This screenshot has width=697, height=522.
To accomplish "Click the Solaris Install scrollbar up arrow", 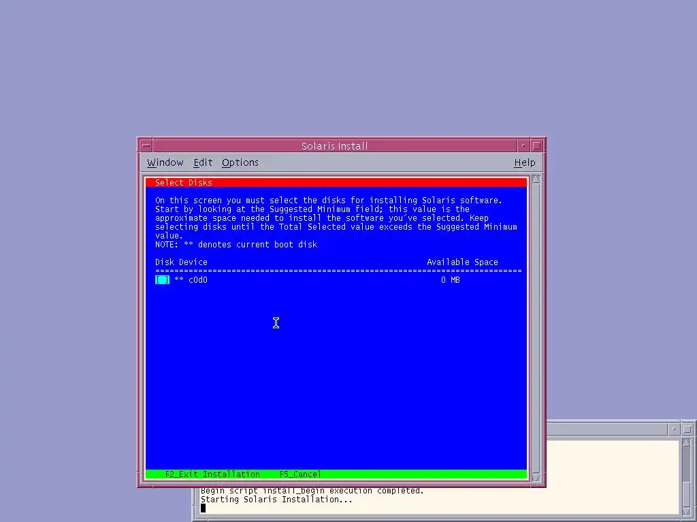I will coord(536,179).
